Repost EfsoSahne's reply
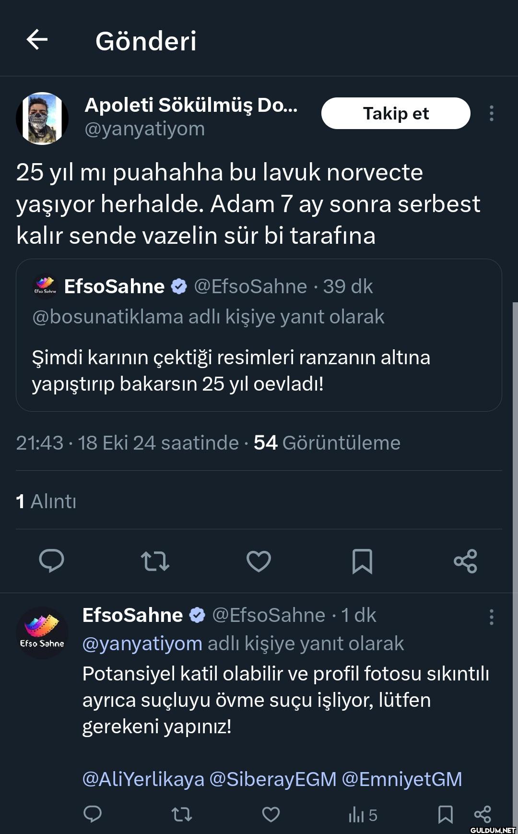The height and width of the screenshot is (834, 518). click(182, 814)
